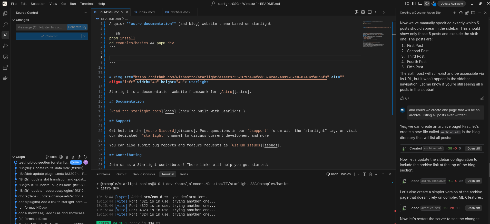Collapse the Changes section

coord(13,20)
